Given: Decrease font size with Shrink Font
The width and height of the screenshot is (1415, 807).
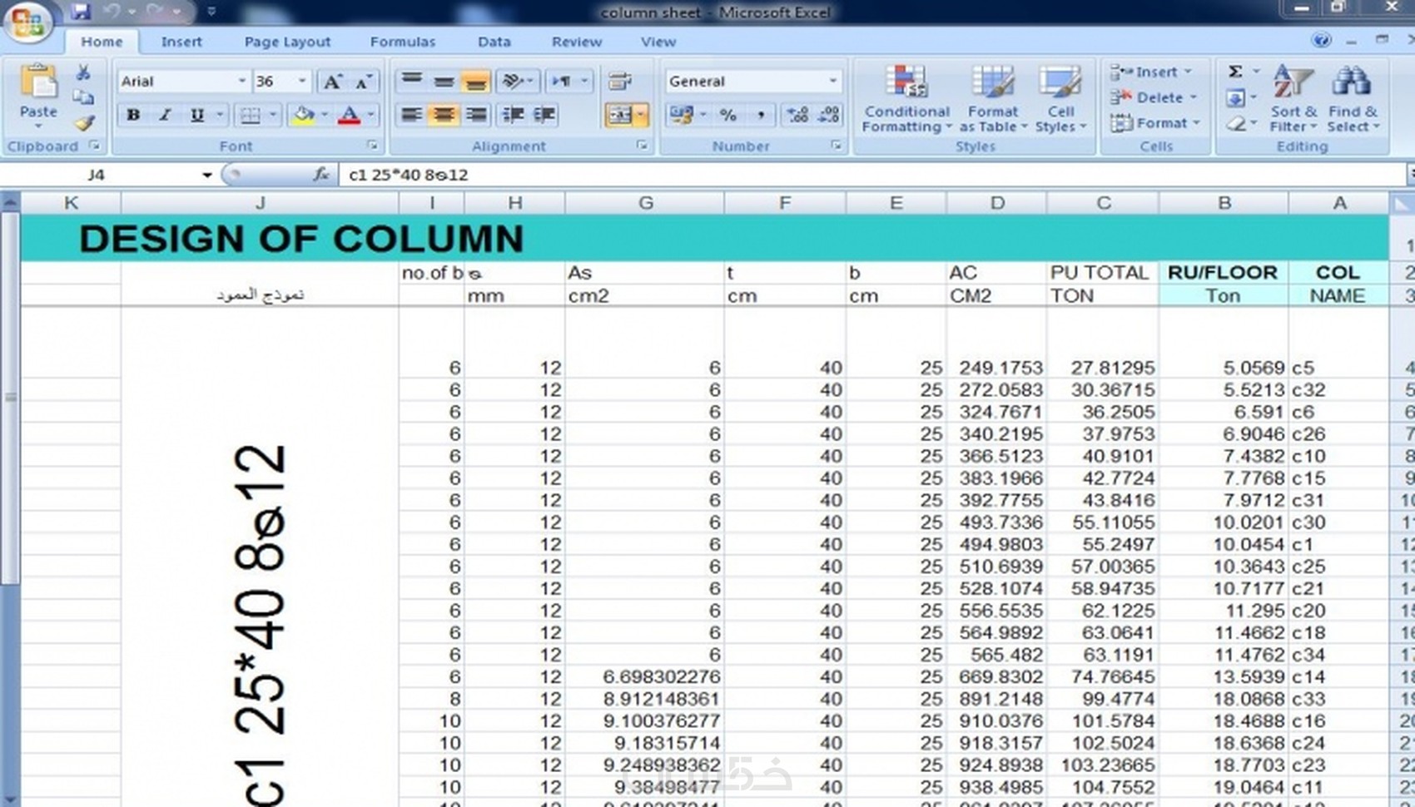Looking at the screenshot, I should pos(364,82).
